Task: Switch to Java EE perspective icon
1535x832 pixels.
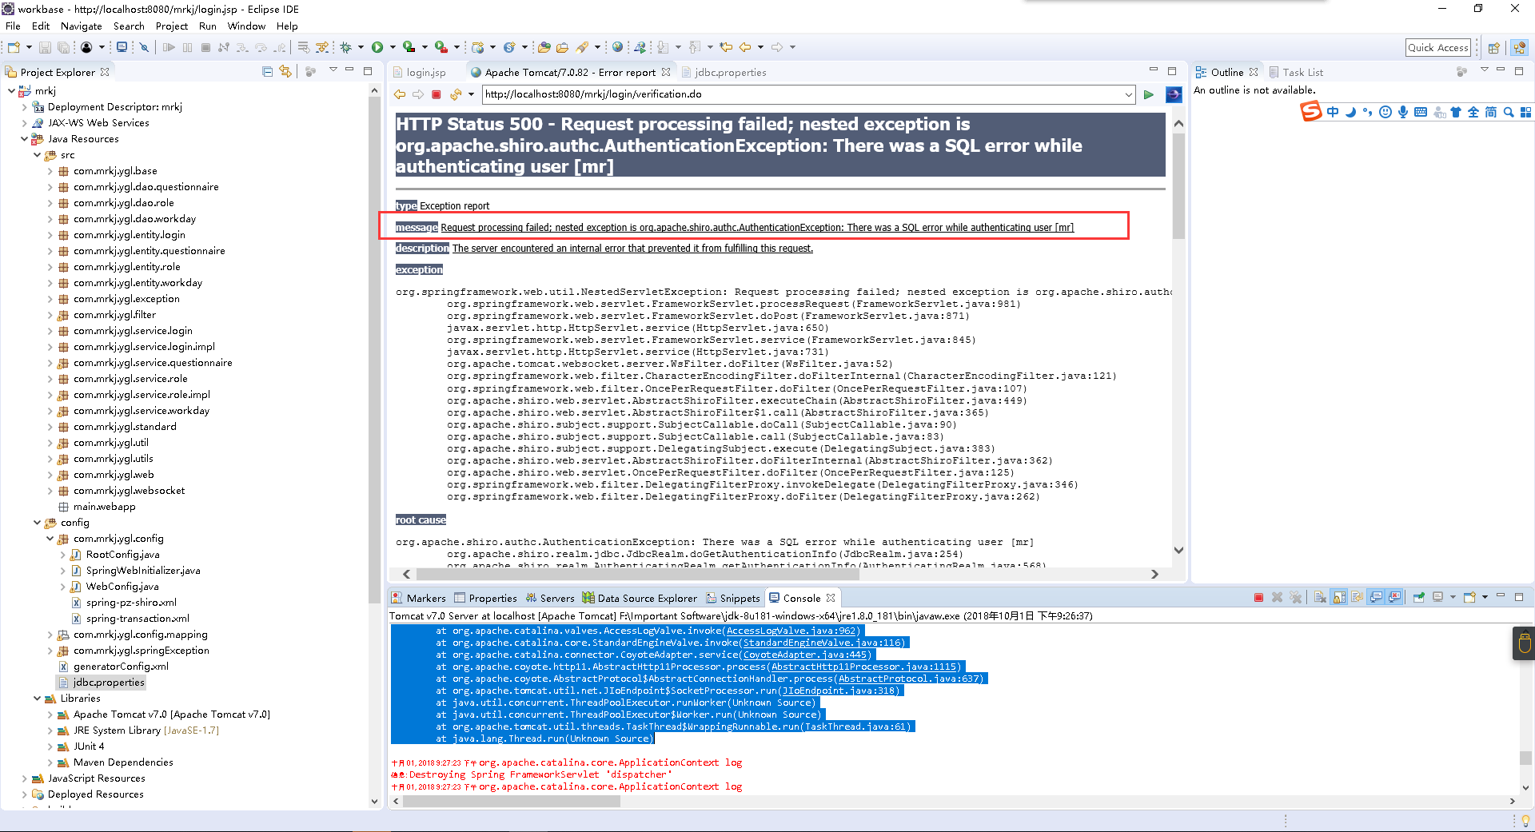Action: pyautogui.click(x=1520, y=48)
